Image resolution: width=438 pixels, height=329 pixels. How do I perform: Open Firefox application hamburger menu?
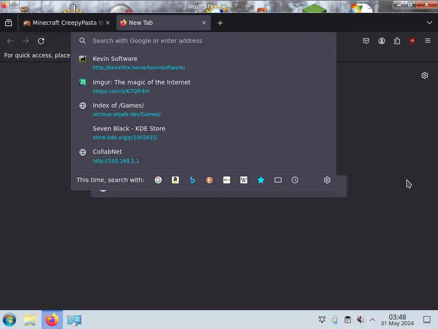(428, 41)
